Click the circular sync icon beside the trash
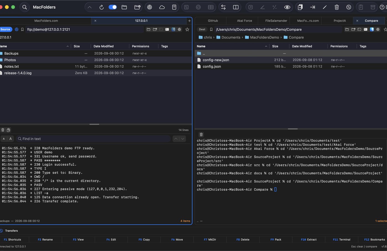 (349, 7)
